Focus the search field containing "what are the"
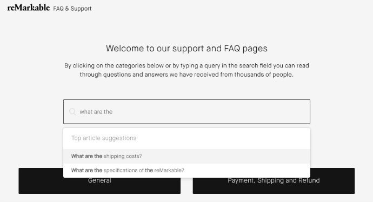Image resolution: width=373 pixels, height=202 pixels. [186, 111]
